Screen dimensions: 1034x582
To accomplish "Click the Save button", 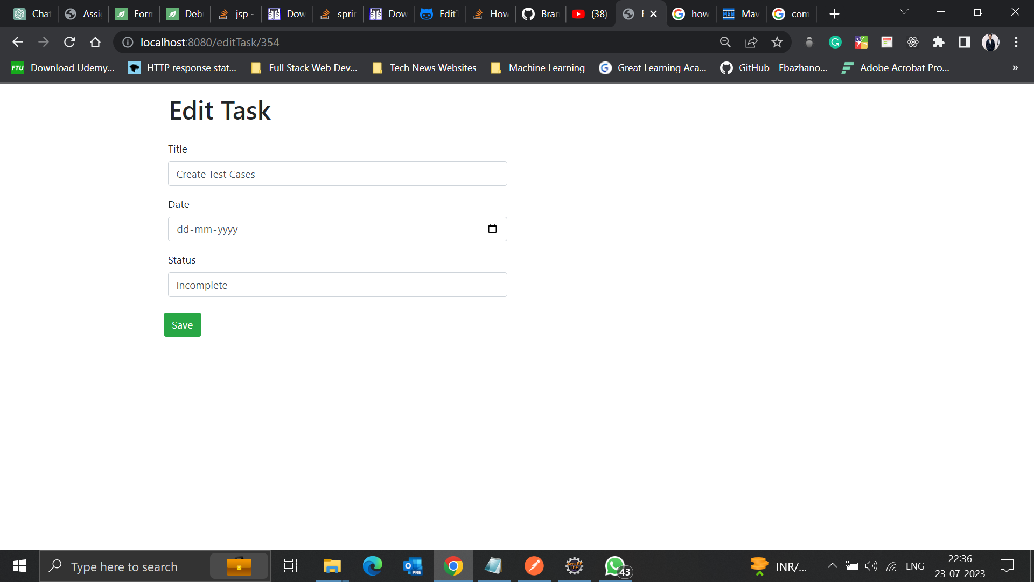I will [x=182, y=324].
